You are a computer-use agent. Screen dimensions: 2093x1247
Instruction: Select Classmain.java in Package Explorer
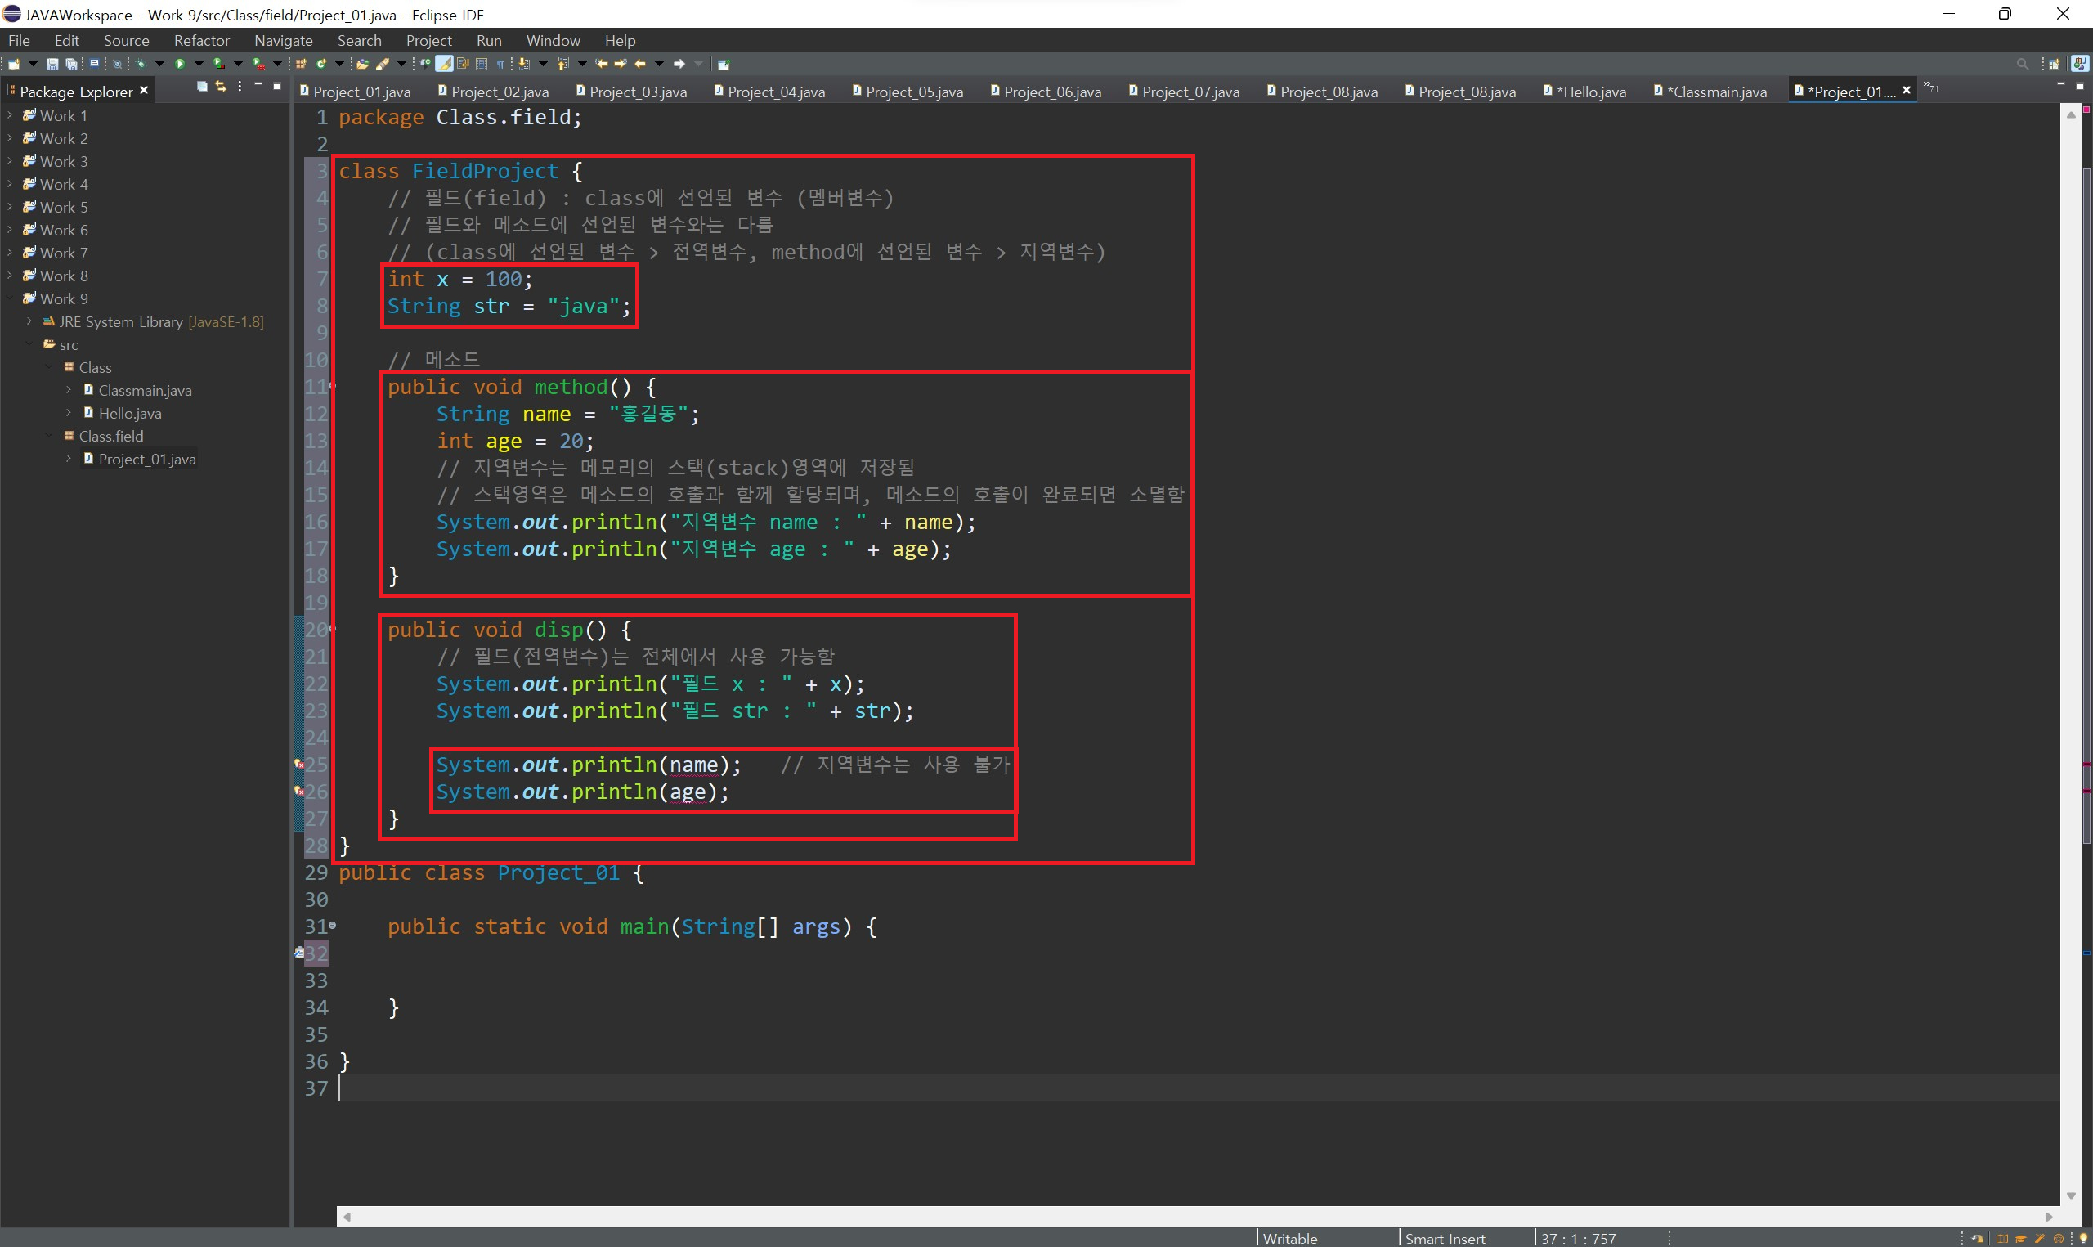click(x=145, y=390)
